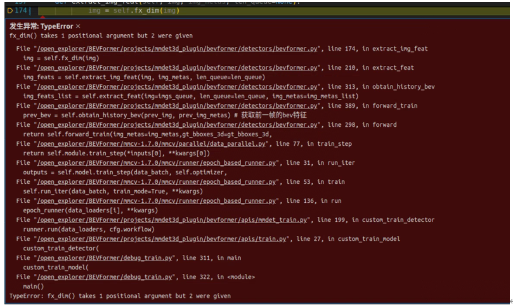Click the debug pointer arrow beside line 174
The height and width of the screenshot is (305, 513).
click(10, 11)
